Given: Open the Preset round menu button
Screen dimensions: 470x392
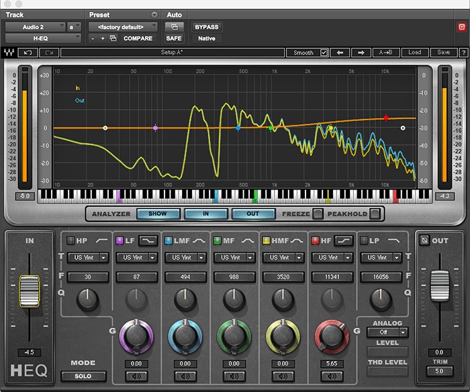Looking at the screenshot, I should (x=154, y=14).
